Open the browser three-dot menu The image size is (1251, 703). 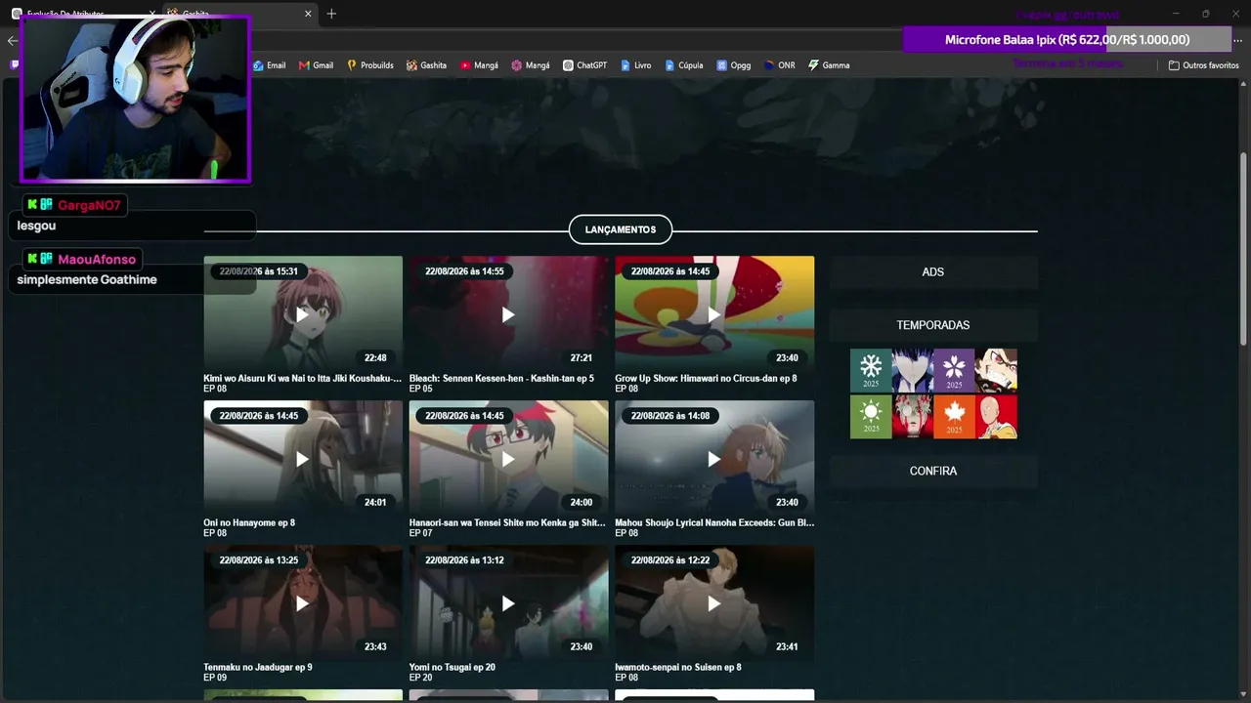click(1237, 40)
